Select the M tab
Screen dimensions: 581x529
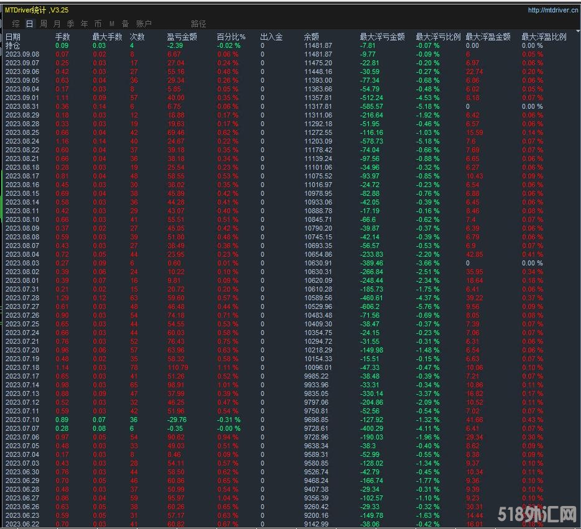pyautogui.click(x=112, y=24)
